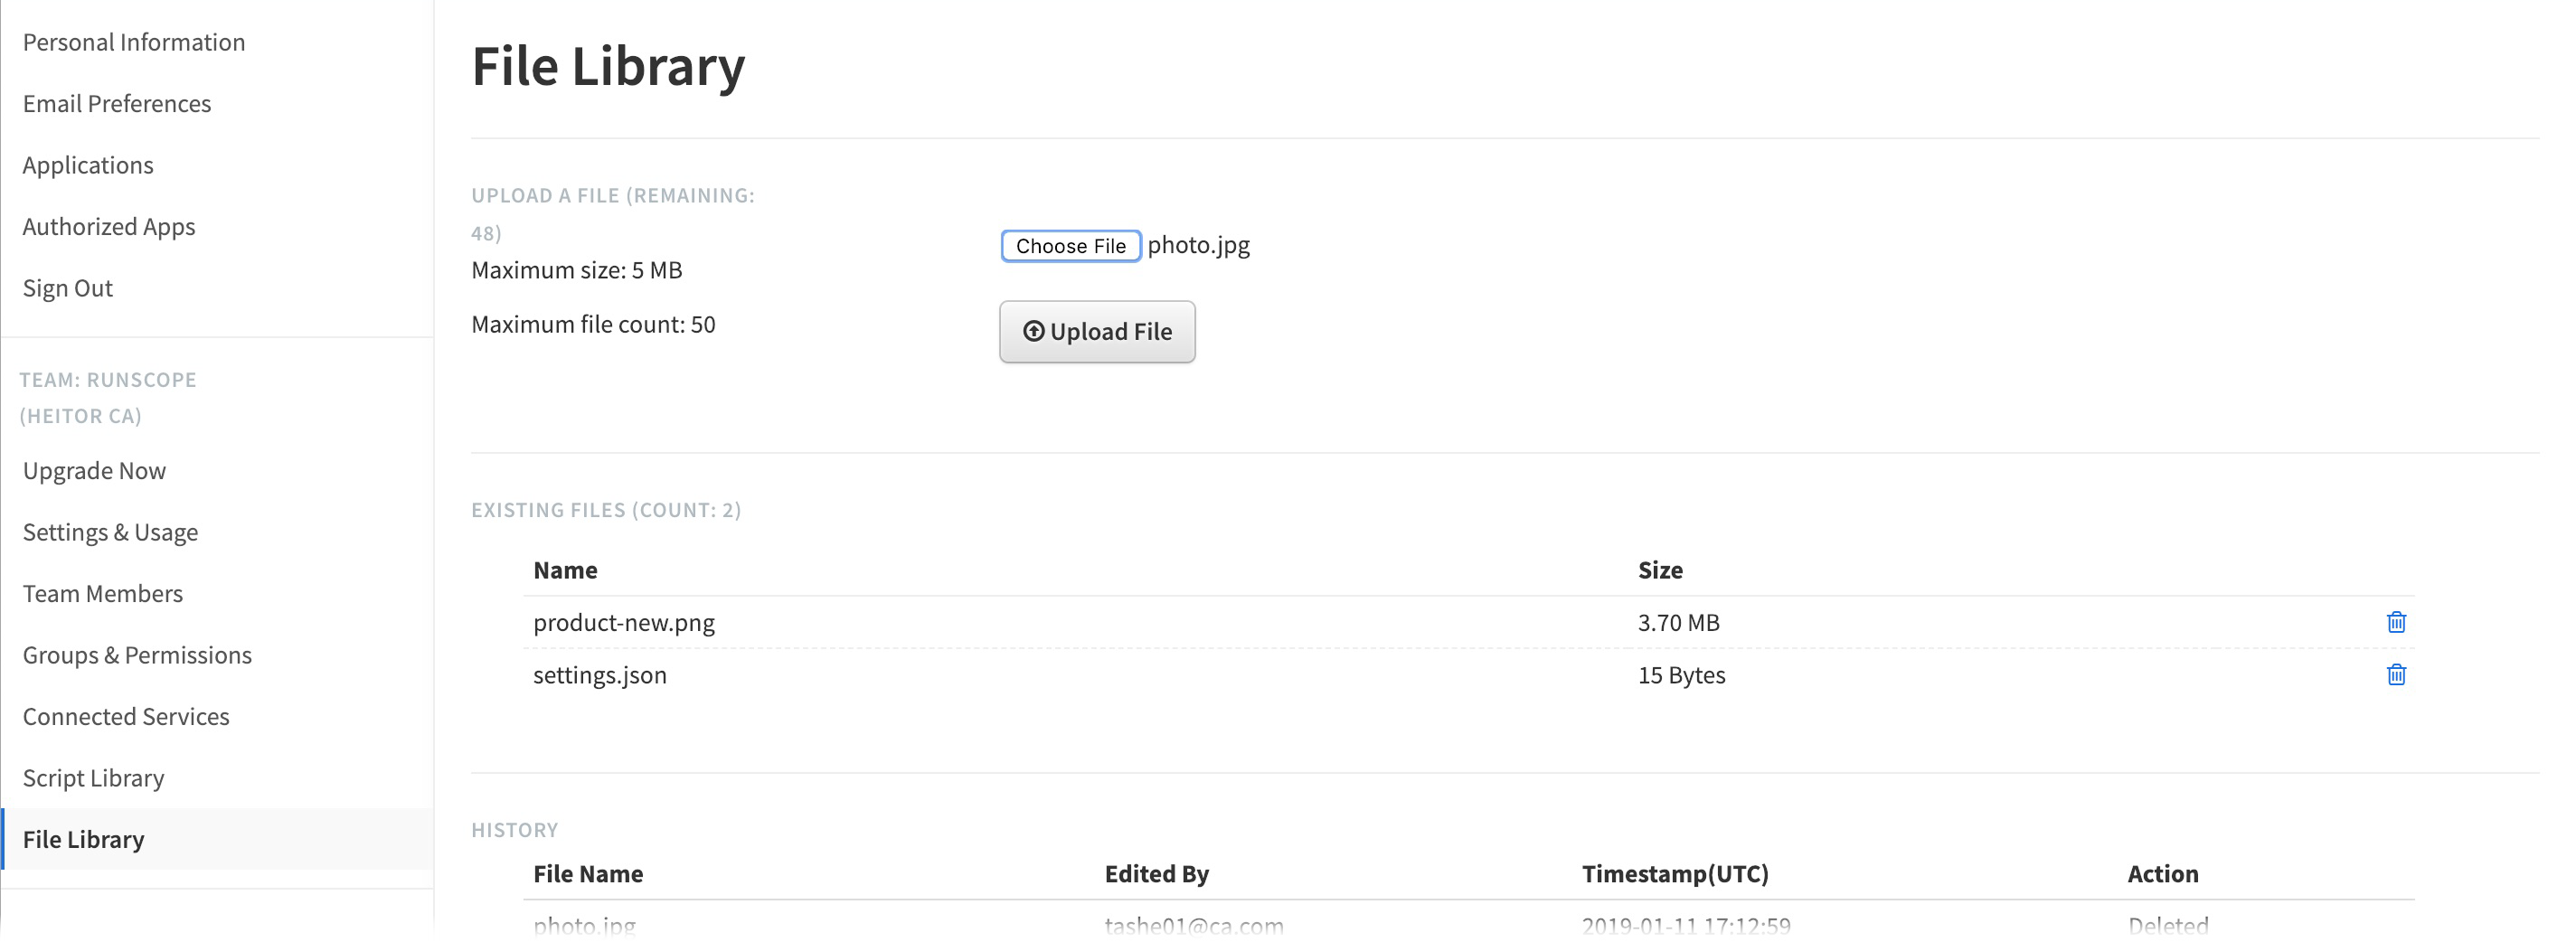
Task: Go to Connected Services
Action: (126, 717)
